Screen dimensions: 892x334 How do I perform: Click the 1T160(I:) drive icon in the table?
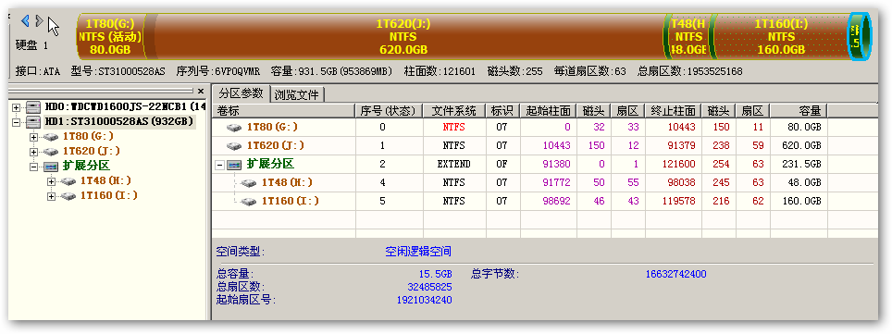(x=248, y=201)
